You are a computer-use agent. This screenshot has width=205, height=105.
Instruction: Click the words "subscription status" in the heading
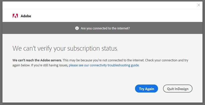(93, 48)
